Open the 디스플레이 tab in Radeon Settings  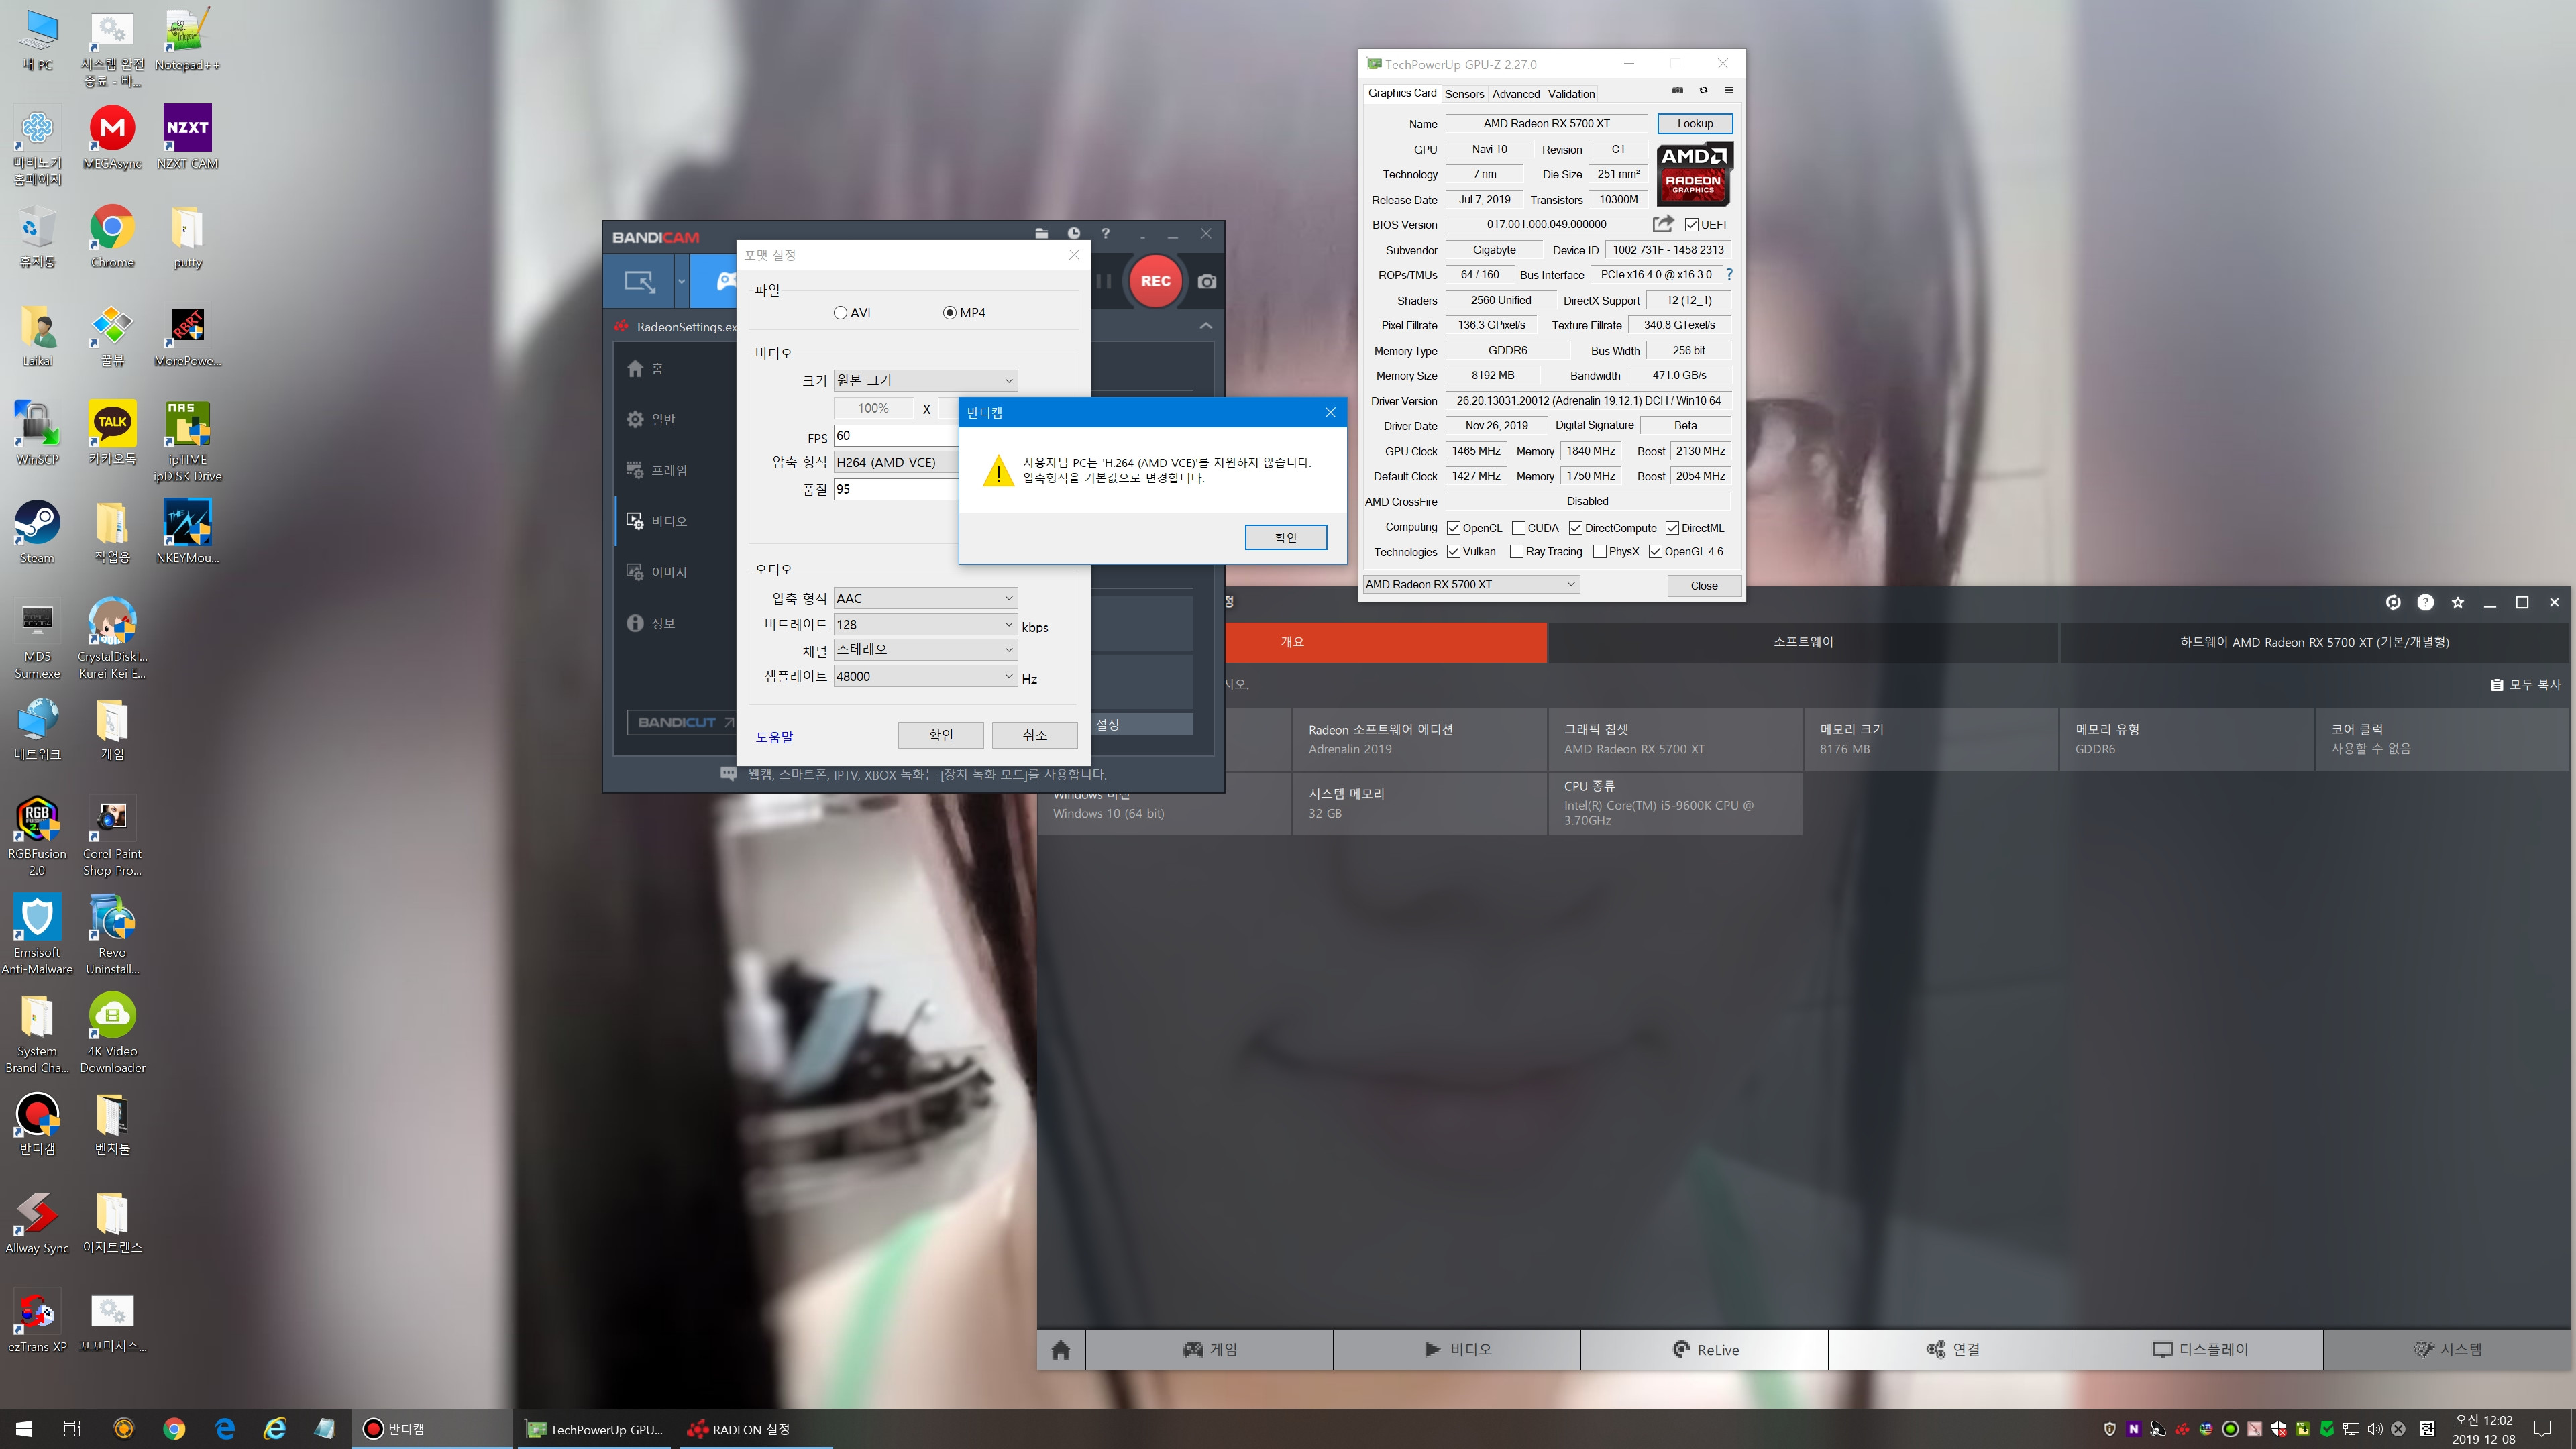click(x=2200, y=1350)
